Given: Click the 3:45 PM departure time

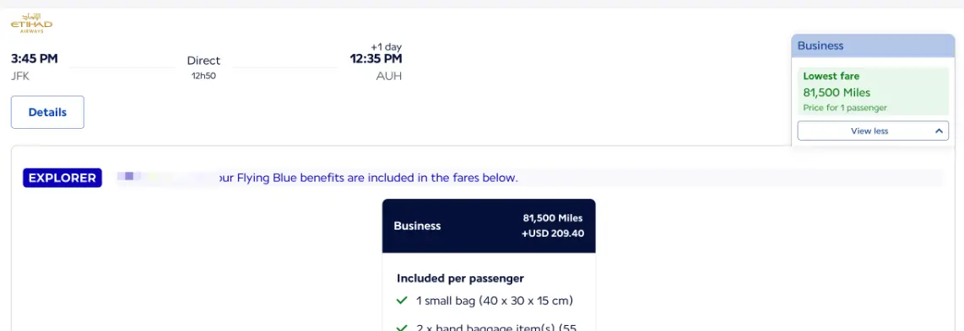Looking at the screenshot, I should pos(35,59).
